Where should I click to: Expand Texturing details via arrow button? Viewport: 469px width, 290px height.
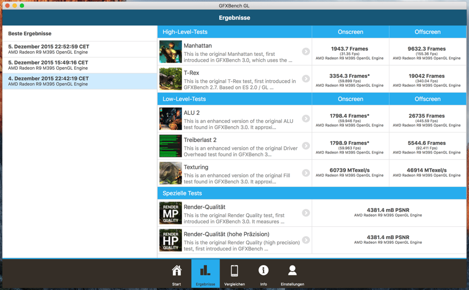306,173
